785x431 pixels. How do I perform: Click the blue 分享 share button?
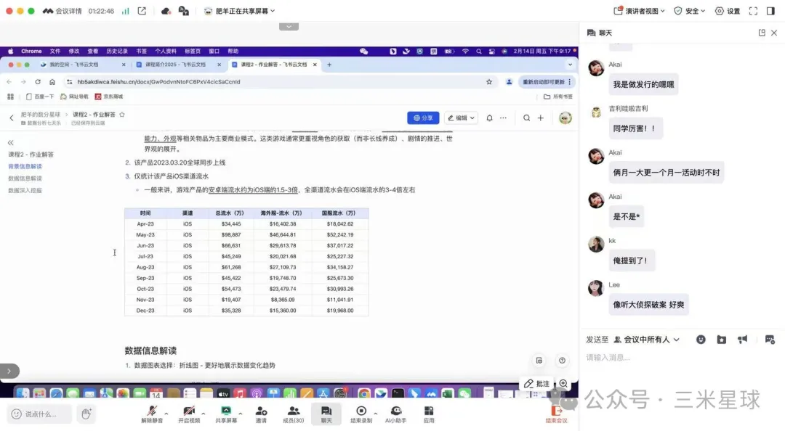[423, 118]
